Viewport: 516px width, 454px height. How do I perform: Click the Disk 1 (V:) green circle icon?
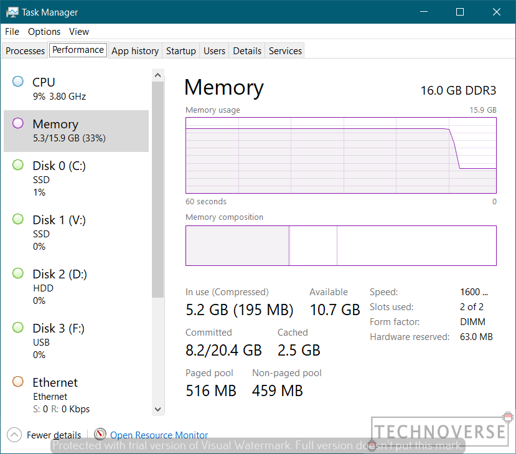[x=18, y=219]
